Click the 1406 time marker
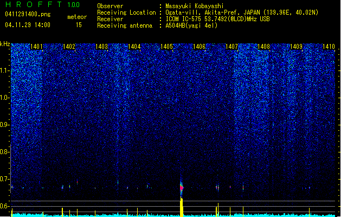 (x=199, y=47)
